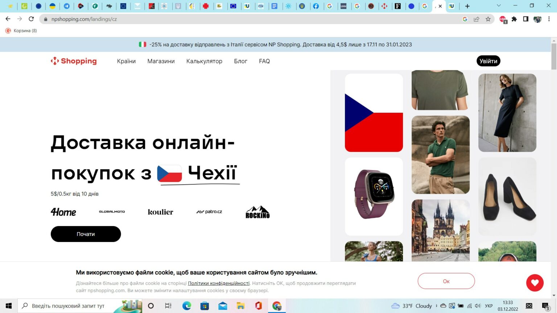
Task: Open the Office app from the taskbar
Action: point(259,306)
